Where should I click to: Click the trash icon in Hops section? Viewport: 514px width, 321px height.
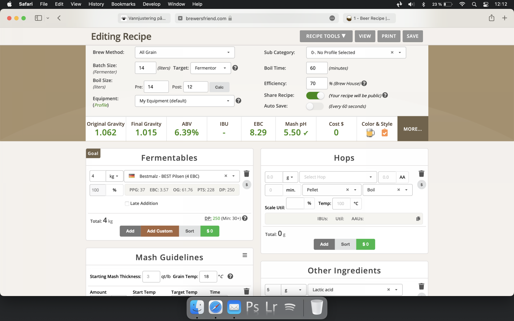[x=421, y=174]
